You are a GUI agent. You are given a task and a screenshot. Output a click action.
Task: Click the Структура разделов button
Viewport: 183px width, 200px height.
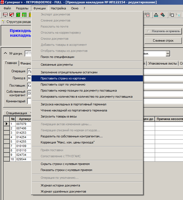click(x=16, y=22)
